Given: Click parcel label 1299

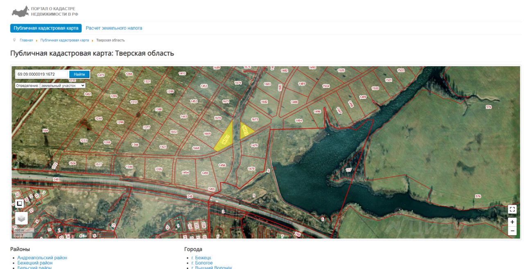Looking at the screenshot, I should 120,122.
